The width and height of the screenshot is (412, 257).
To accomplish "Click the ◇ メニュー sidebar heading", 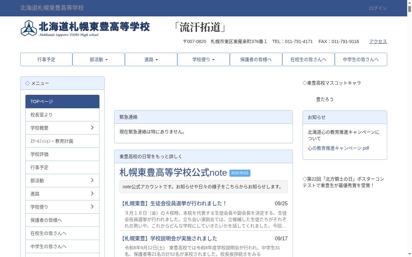I will [x=62, y=83].
